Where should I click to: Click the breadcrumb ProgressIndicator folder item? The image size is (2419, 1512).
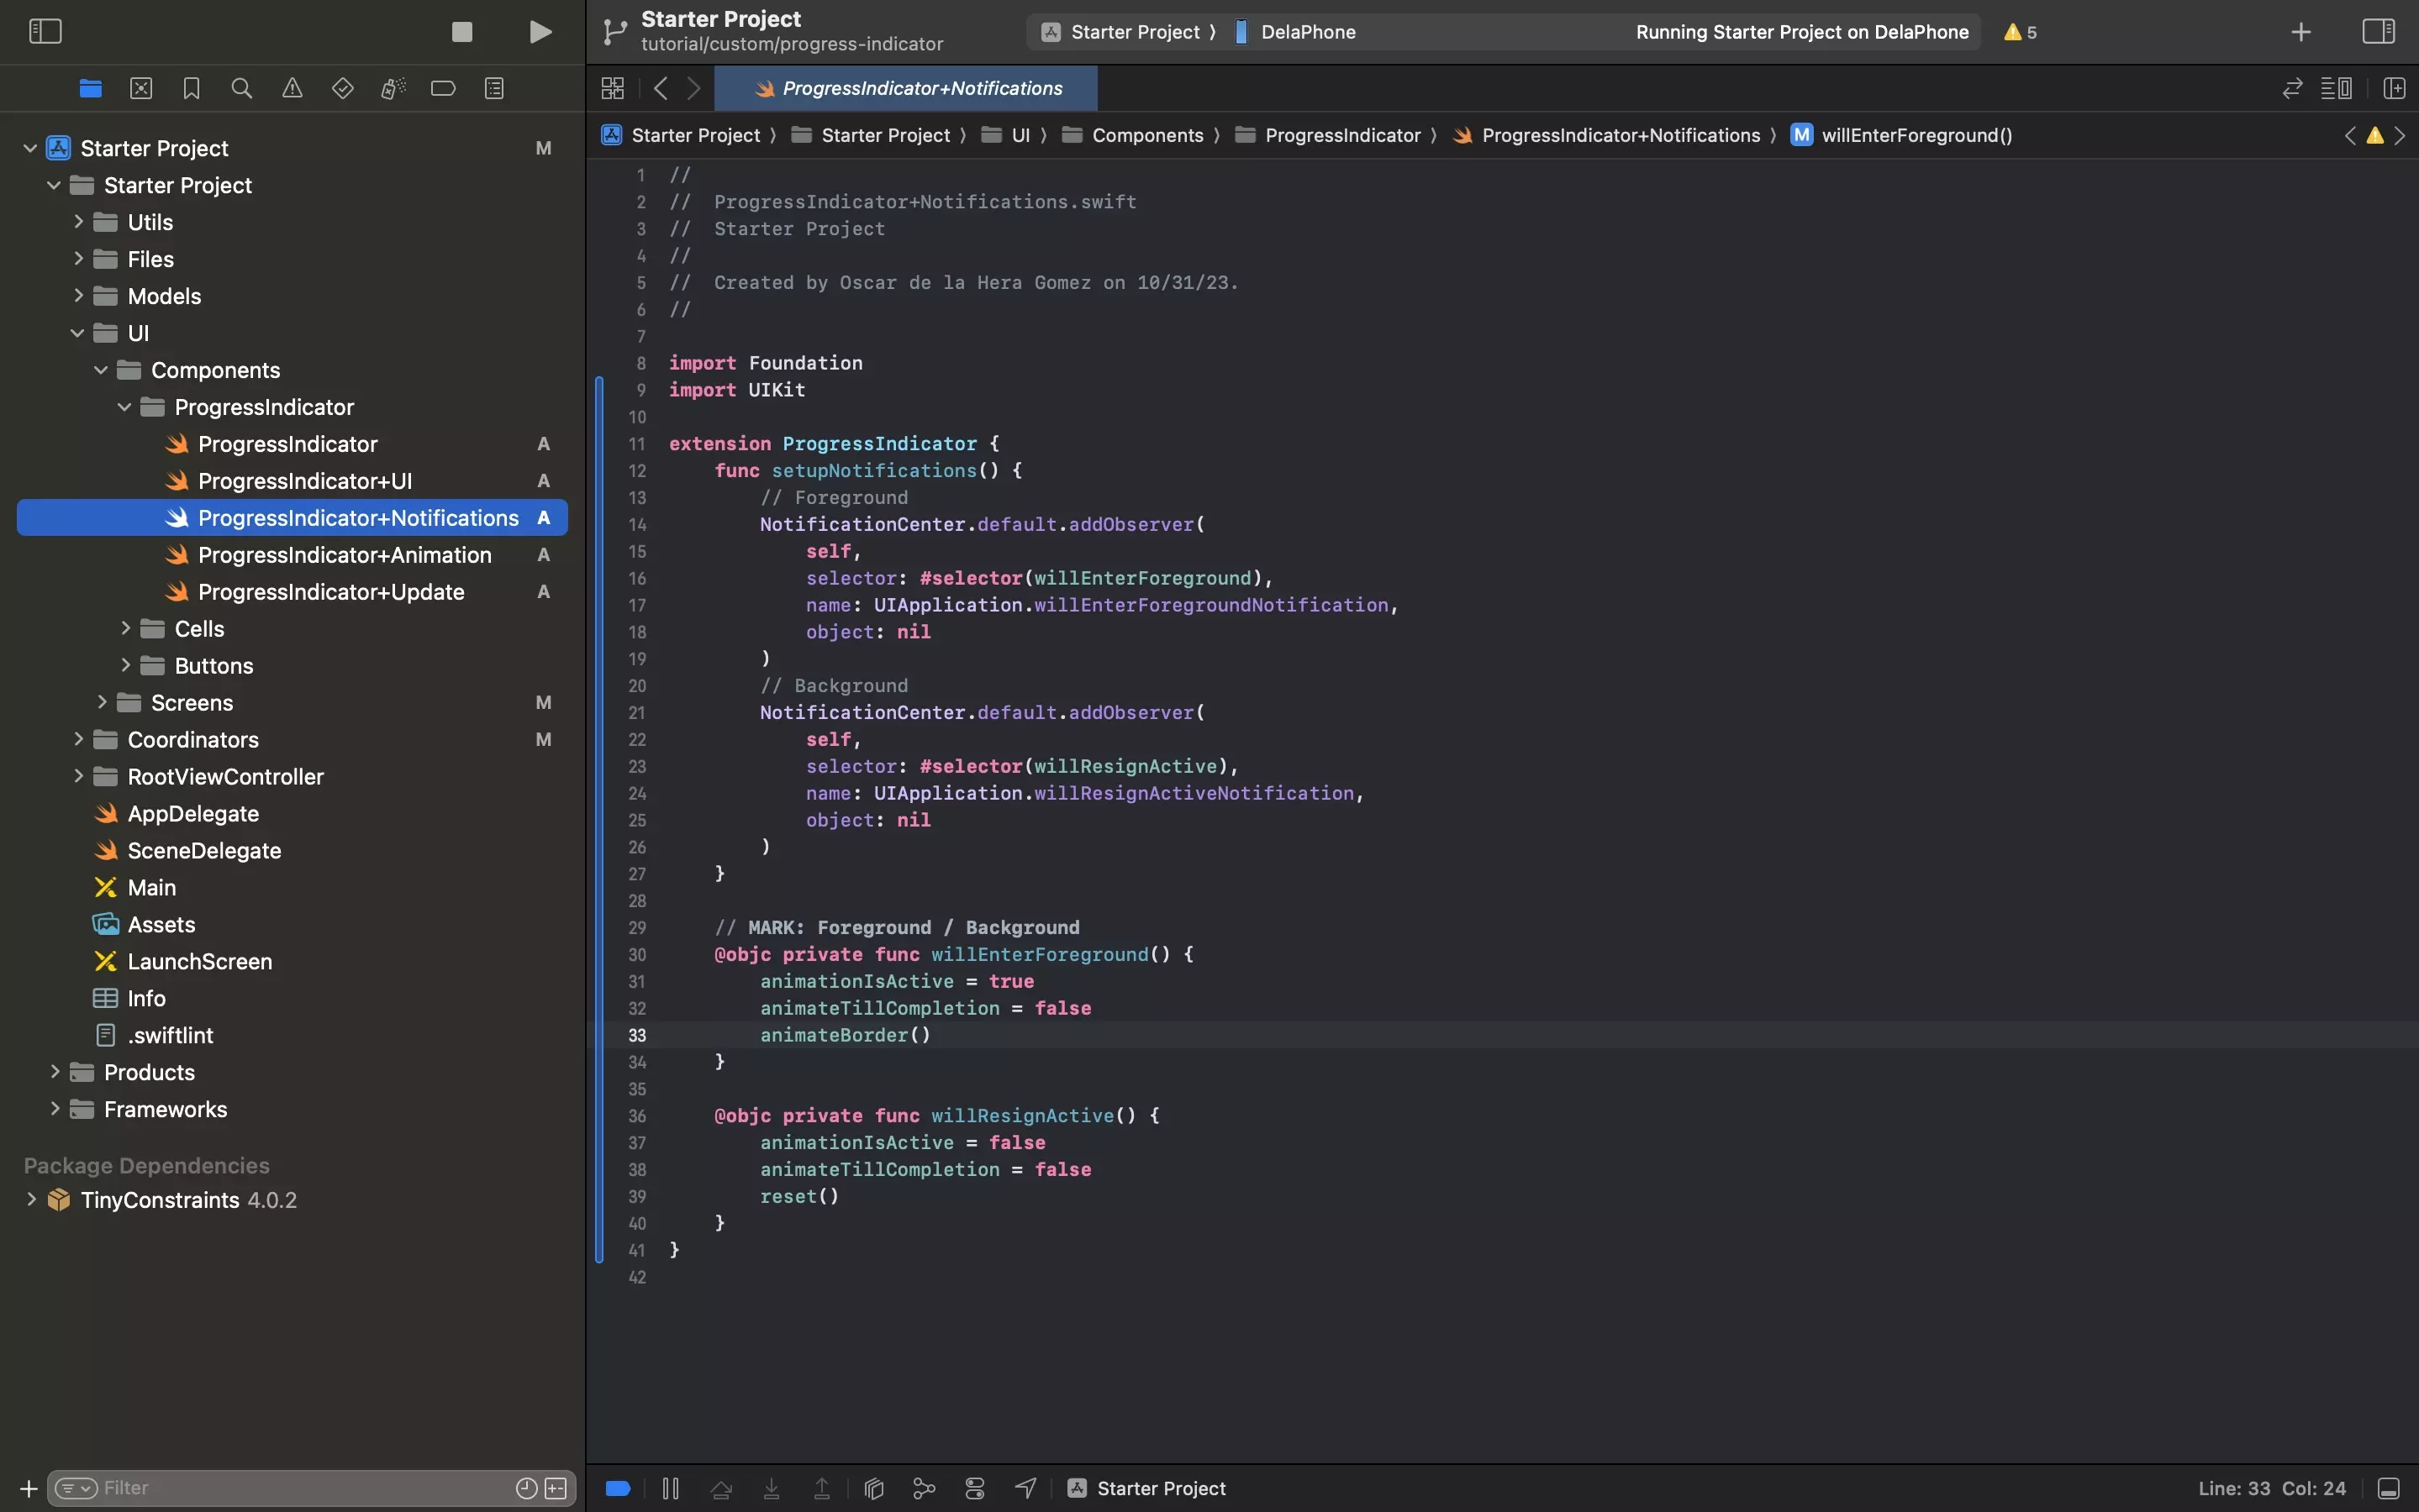1342,134
